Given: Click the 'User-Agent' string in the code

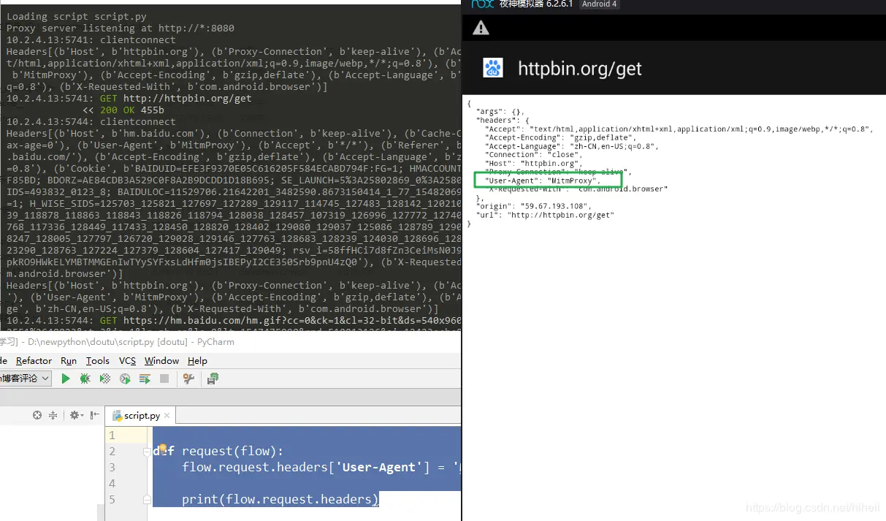Looking at the screenshot, I should pyautogui.click(x=380, y=468).
